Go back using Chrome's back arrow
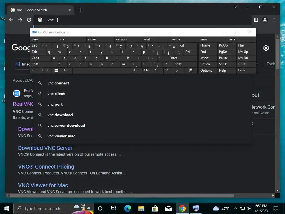The image size is (285, 214). point(11,20)
